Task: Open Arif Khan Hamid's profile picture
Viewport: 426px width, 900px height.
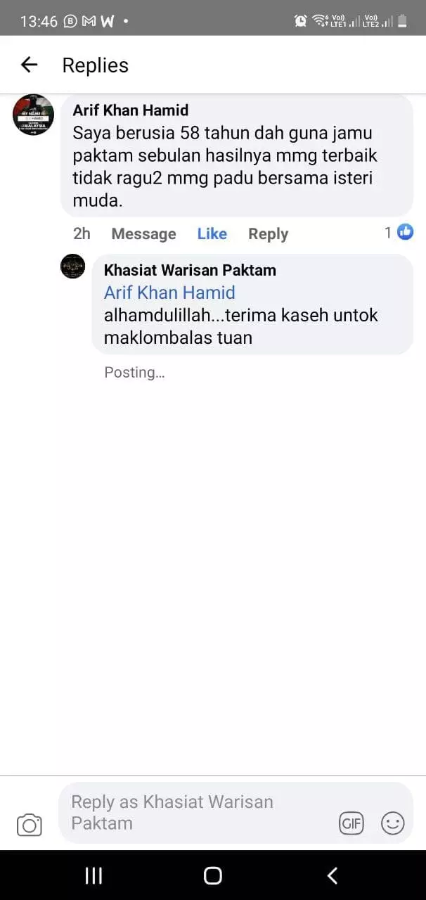Action: point(34,115)
